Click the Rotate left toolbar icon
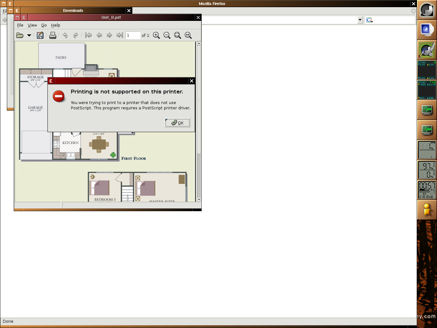This screenshot has width=437, height=328. [x=65, y=35]
